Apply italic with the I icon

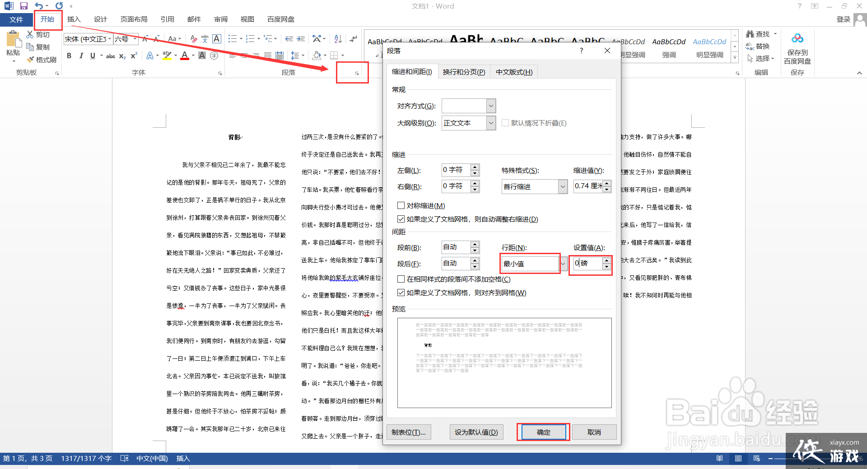pos(81,56)
